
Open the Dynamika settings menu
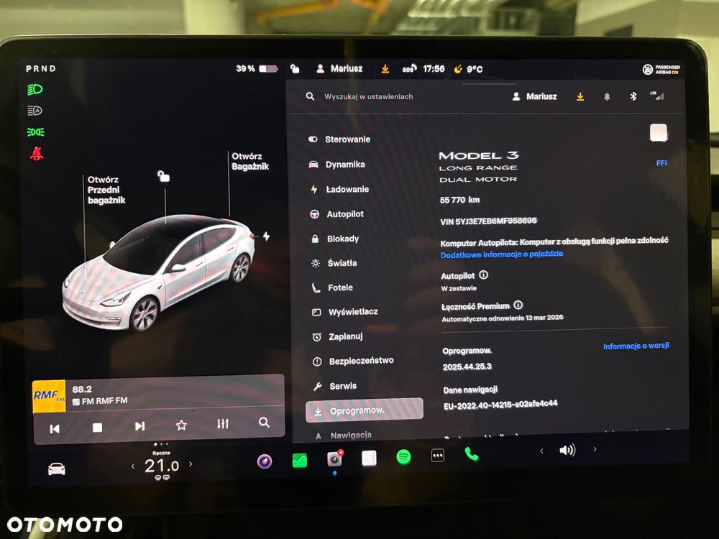pos(337,164)
